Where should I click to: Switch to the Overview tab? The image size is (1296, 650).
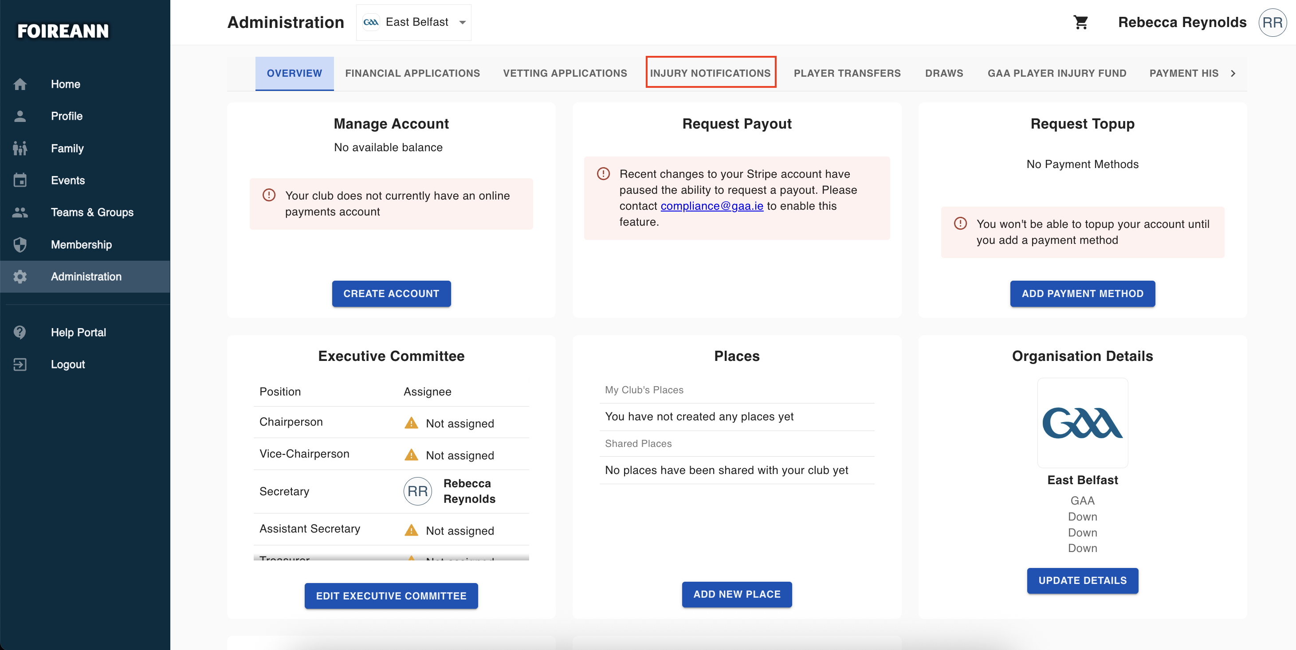point(295,74)
